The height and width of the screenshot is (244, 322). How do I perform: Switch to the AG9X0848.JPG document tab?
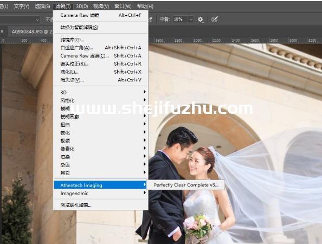32,31
